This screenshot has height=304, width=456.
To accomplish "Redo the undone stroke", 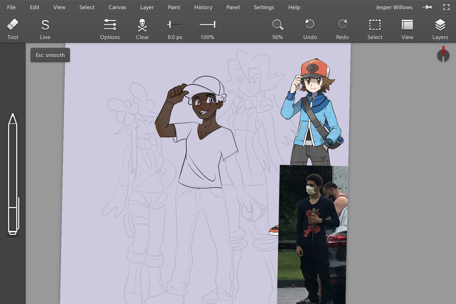I will pos(342,25).
